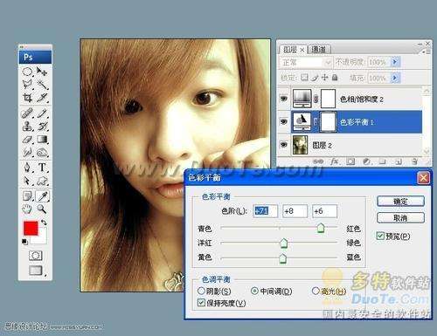The image size is (437, 336).
Task: Open the 不透明度 opacity slider arrow
Action: coord(395,62)
